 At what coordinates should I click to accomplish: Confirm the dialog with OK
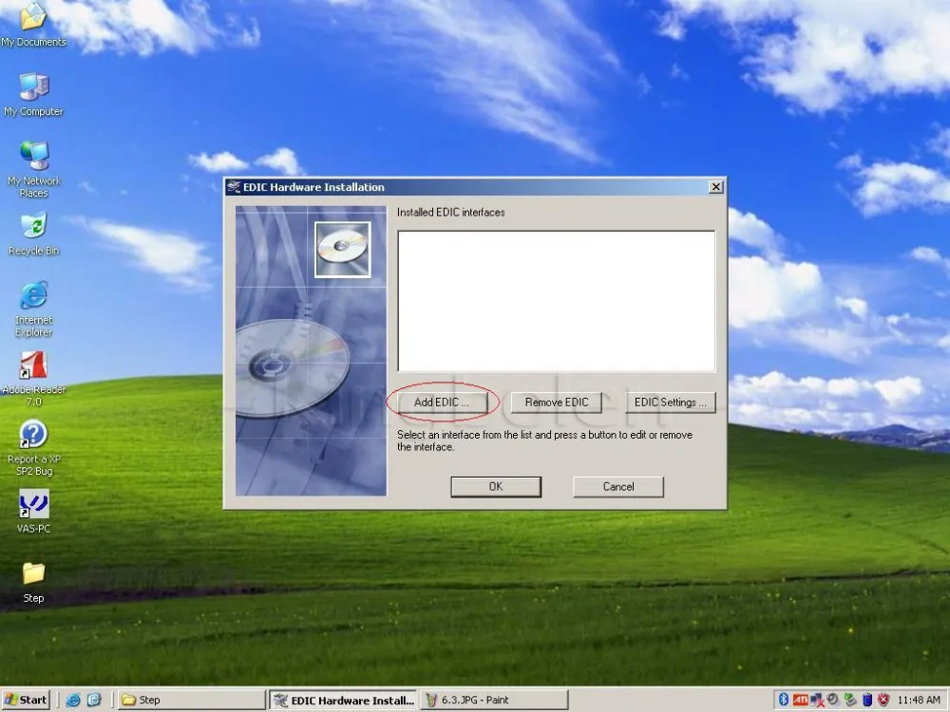pos(496,487)
